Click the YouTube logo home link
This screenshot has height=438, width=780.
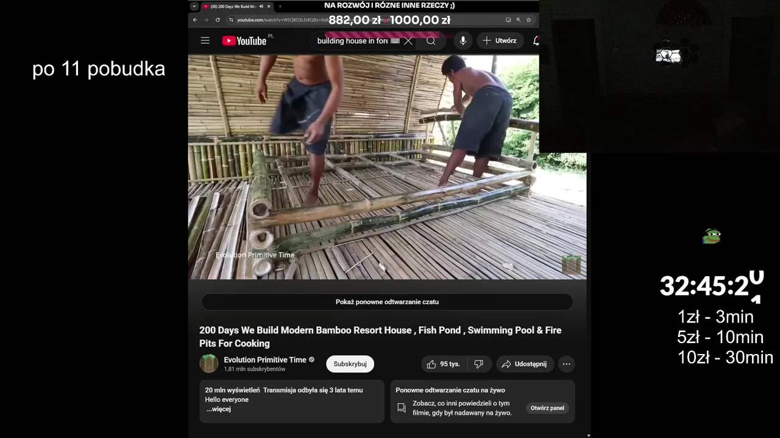point(244,41)
